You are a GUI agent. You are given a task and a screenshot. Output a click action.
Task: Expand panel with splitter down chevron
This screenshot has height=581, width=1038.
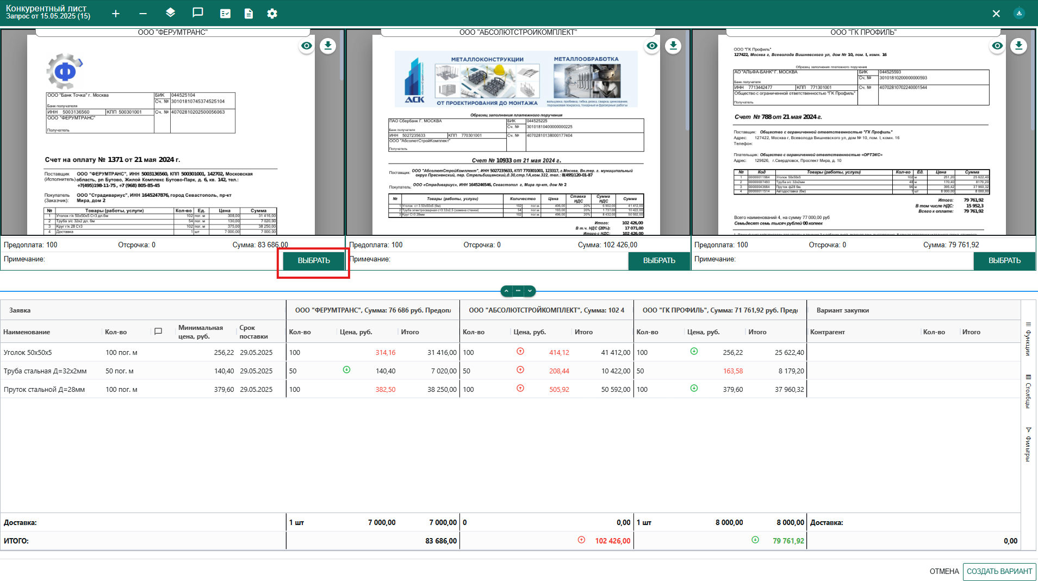point(530,291)
